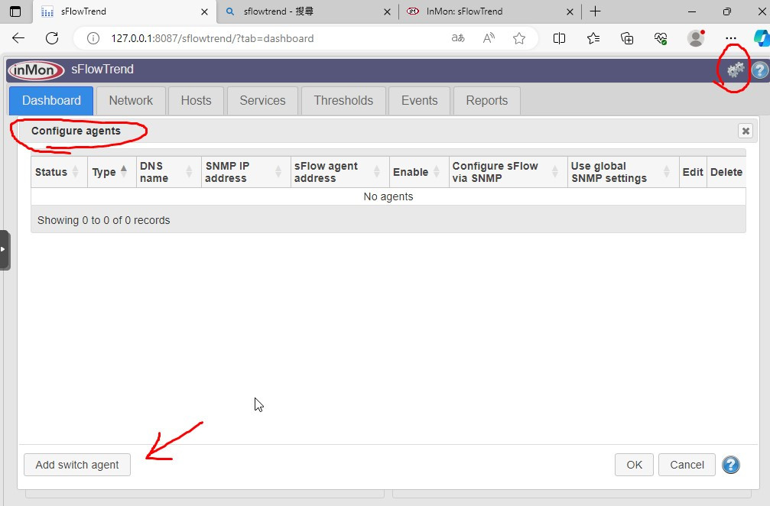Click the browser address bar URL
Viewport: 770px width, 506px height.
pos(212,38)
